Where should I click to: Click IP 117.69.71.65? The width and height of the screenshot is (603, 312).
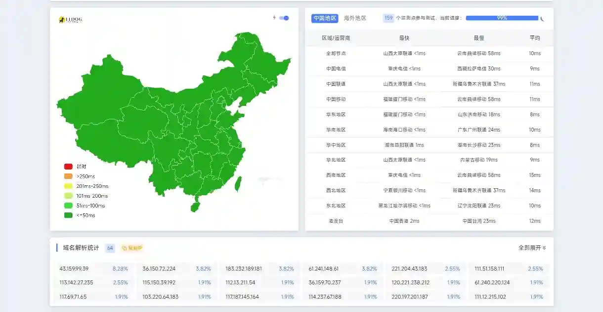point(73,297)
